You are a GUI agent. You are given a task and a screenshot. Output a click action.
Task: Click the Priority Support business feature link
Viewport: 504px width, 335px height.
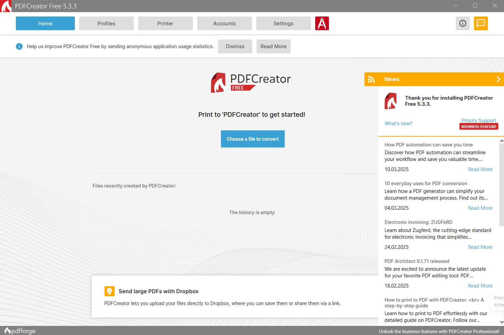(x=479, y=120)
